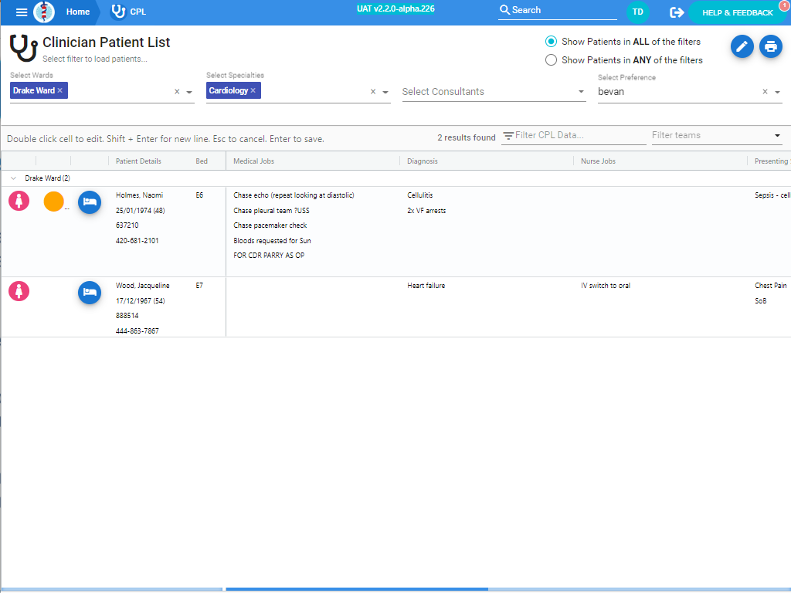Screen dimensions: 791x593
Task: Click Chest Pain presenting cell
Action: click(x=770, y=286)
